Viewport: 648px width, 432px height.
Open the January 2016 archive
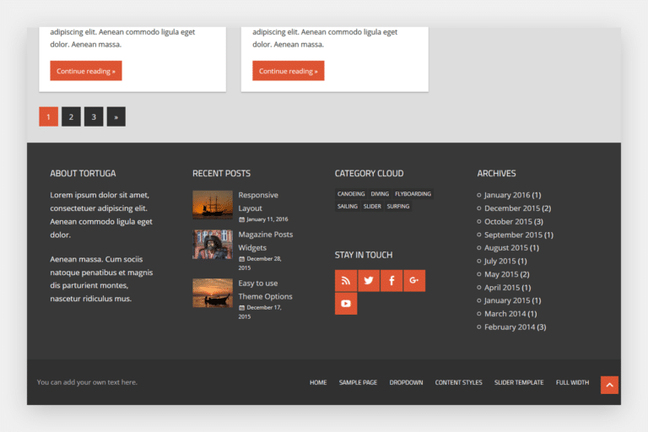pos(507,195)
